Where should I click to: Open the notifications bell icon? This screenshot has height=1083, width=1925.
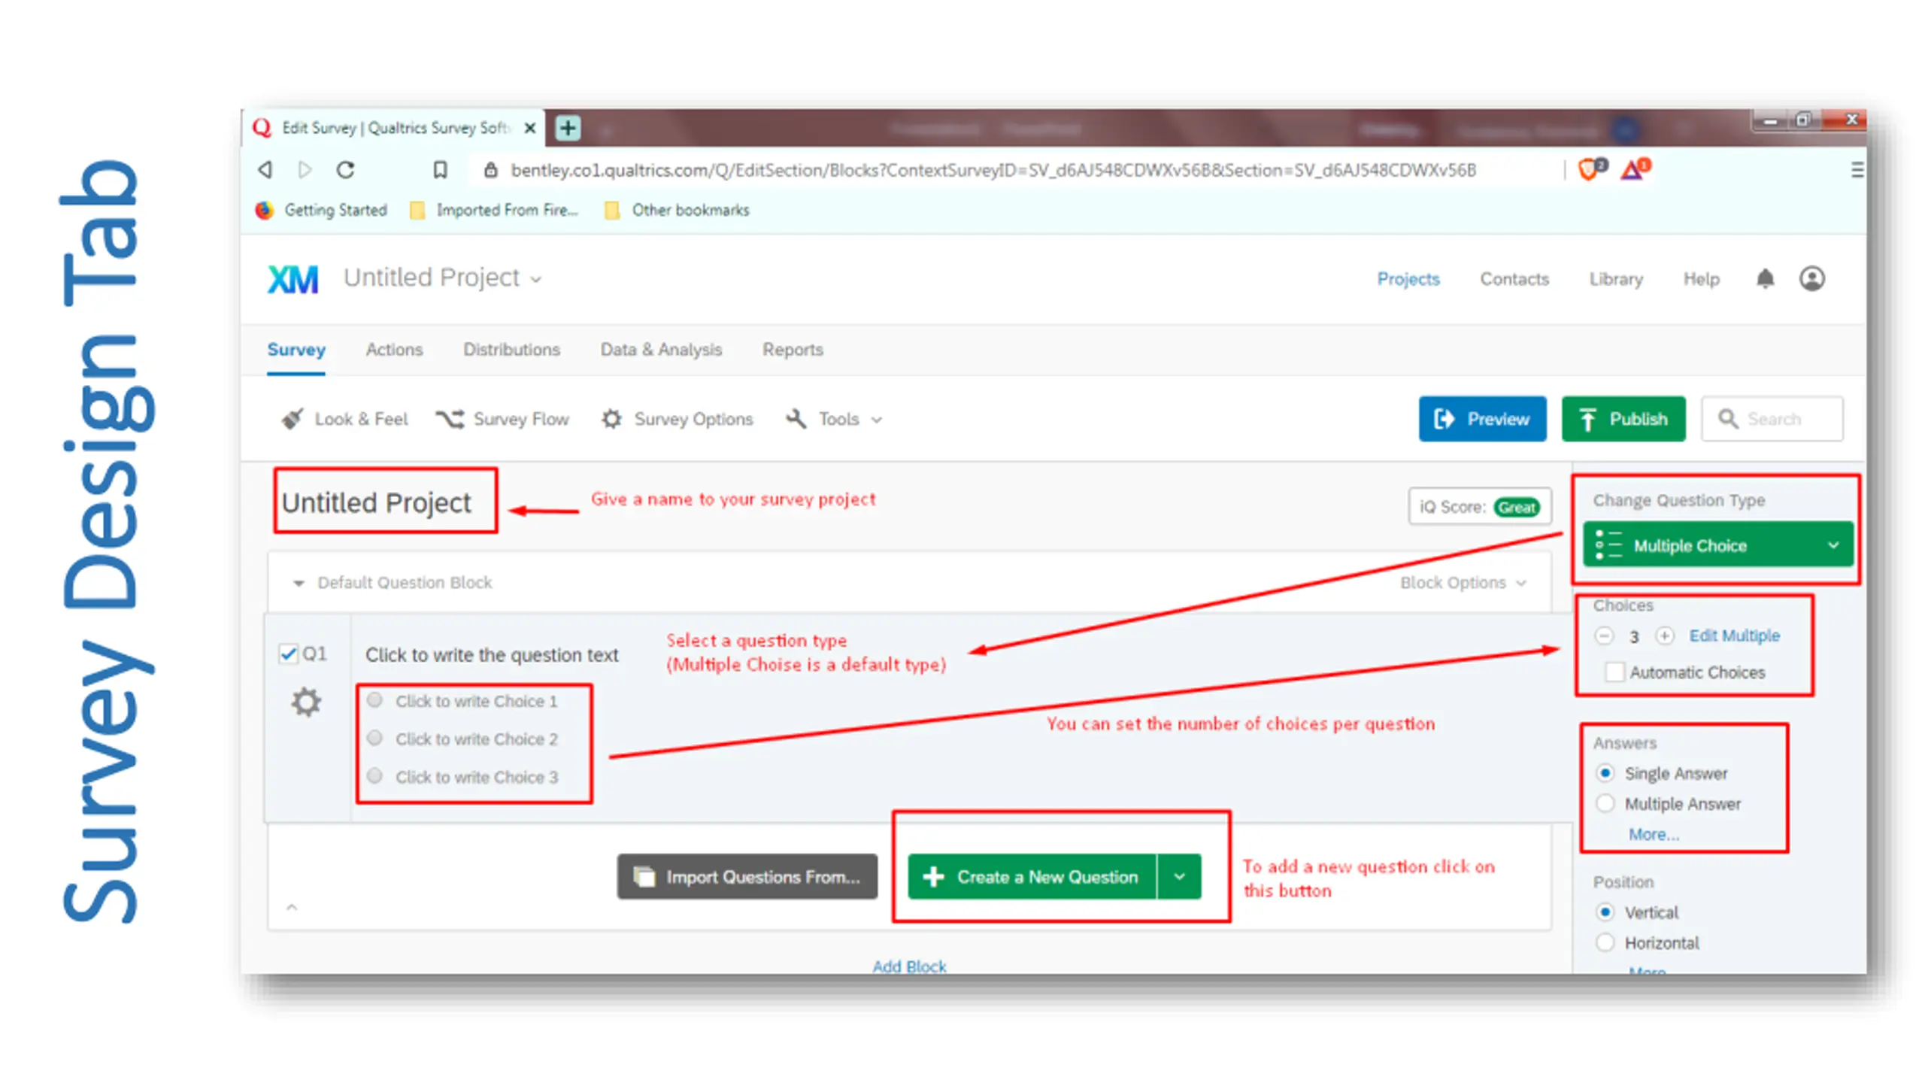[1765, 279]
